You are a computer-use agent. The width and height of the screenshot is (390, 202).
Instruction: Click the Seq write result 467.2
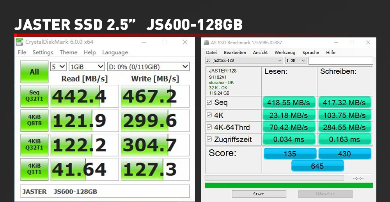[155, 96]
